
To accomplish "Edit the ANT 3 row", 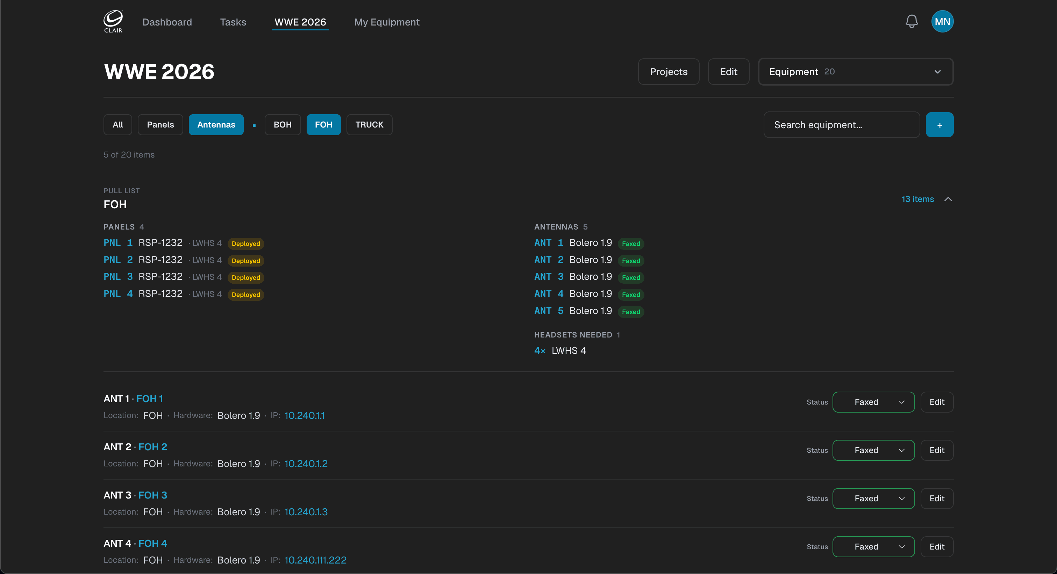I will (x=937, y=499).
